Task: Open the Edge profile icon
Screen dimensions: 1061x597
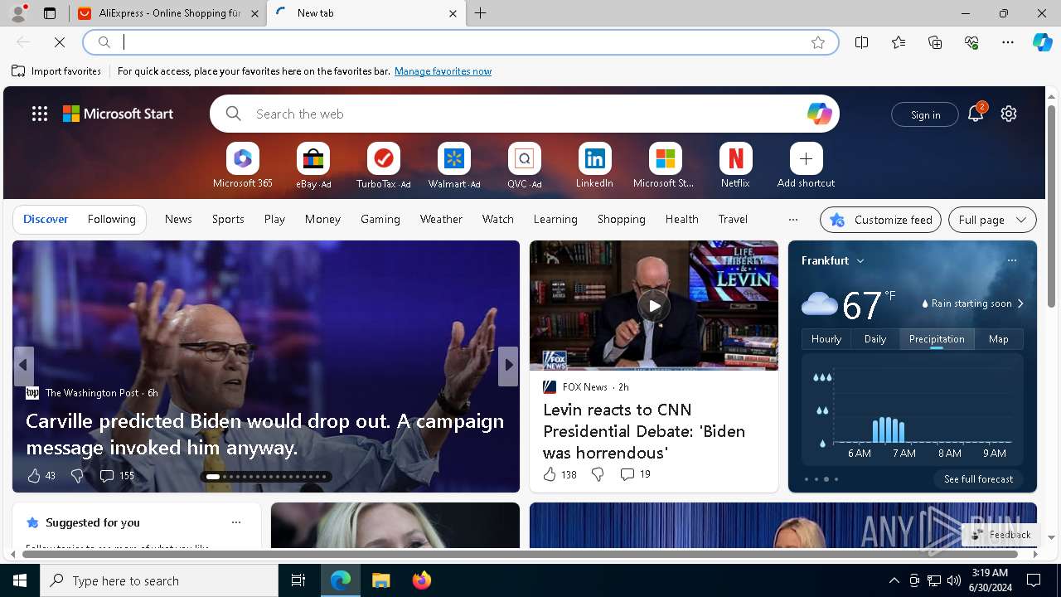Action: tap(17, 13)
